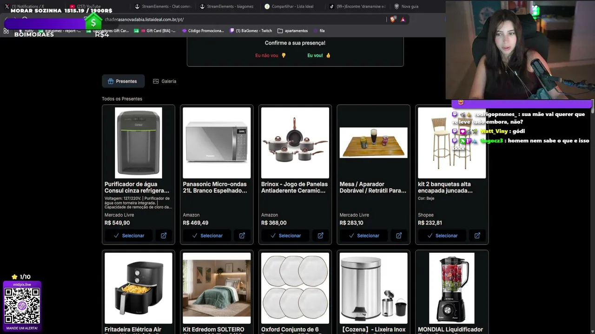Click the Purificador de água Consul title
595x334 pixels.
[137, 187]
